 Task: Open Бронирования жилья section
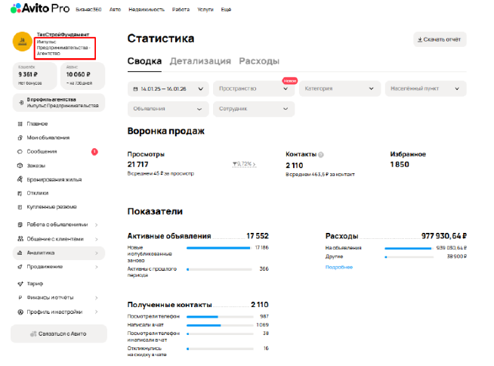pyautogui.click(x=54, y=179)
